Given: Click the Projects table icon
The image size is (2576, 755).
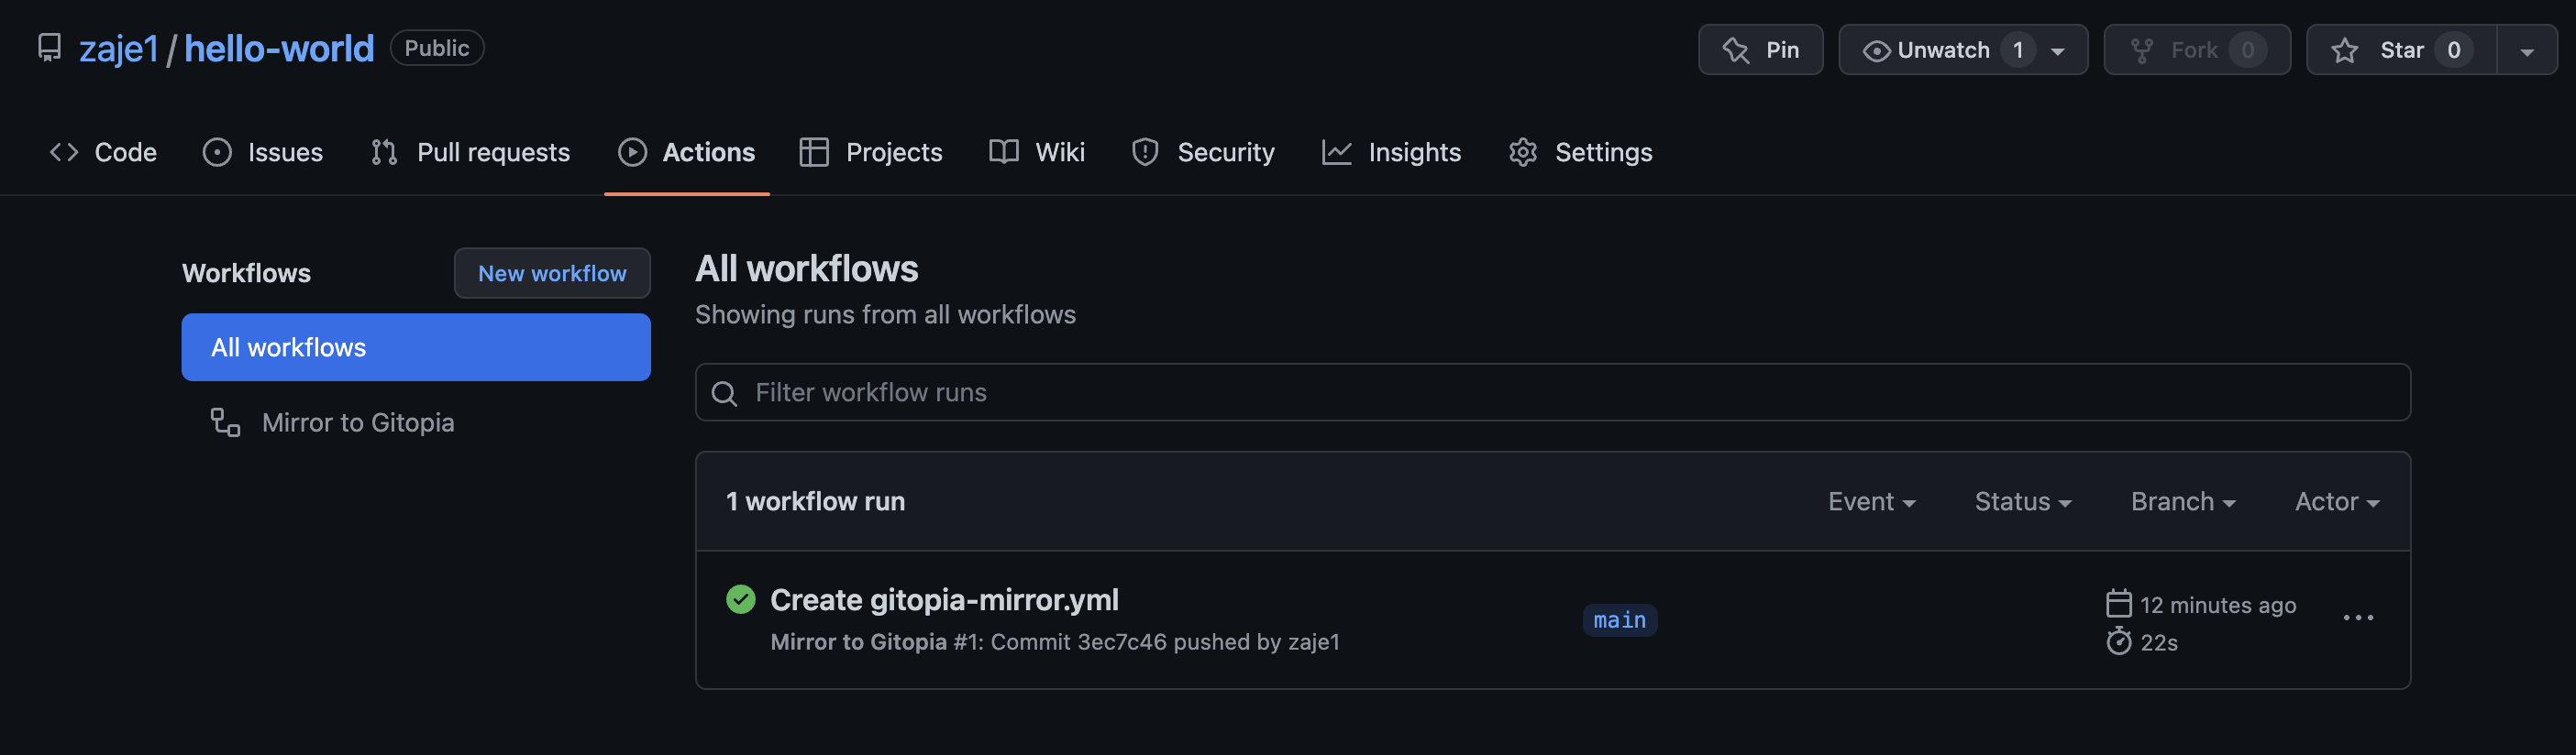Looking at the screenshot, I should [x=814, y=152].
